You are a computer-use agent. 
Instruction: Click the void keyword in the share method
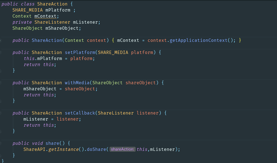pos(37,143)
